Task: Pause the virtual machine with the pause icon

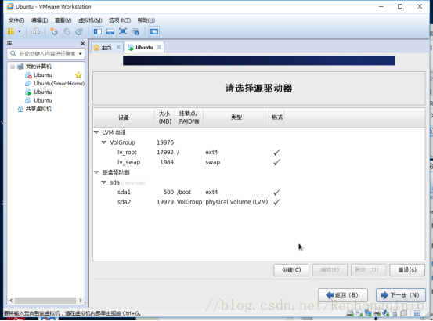Action: pos(10,31)
